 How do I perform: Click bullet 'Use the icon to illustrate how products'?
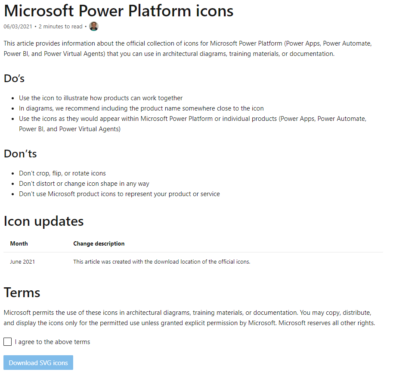(101, 98)
